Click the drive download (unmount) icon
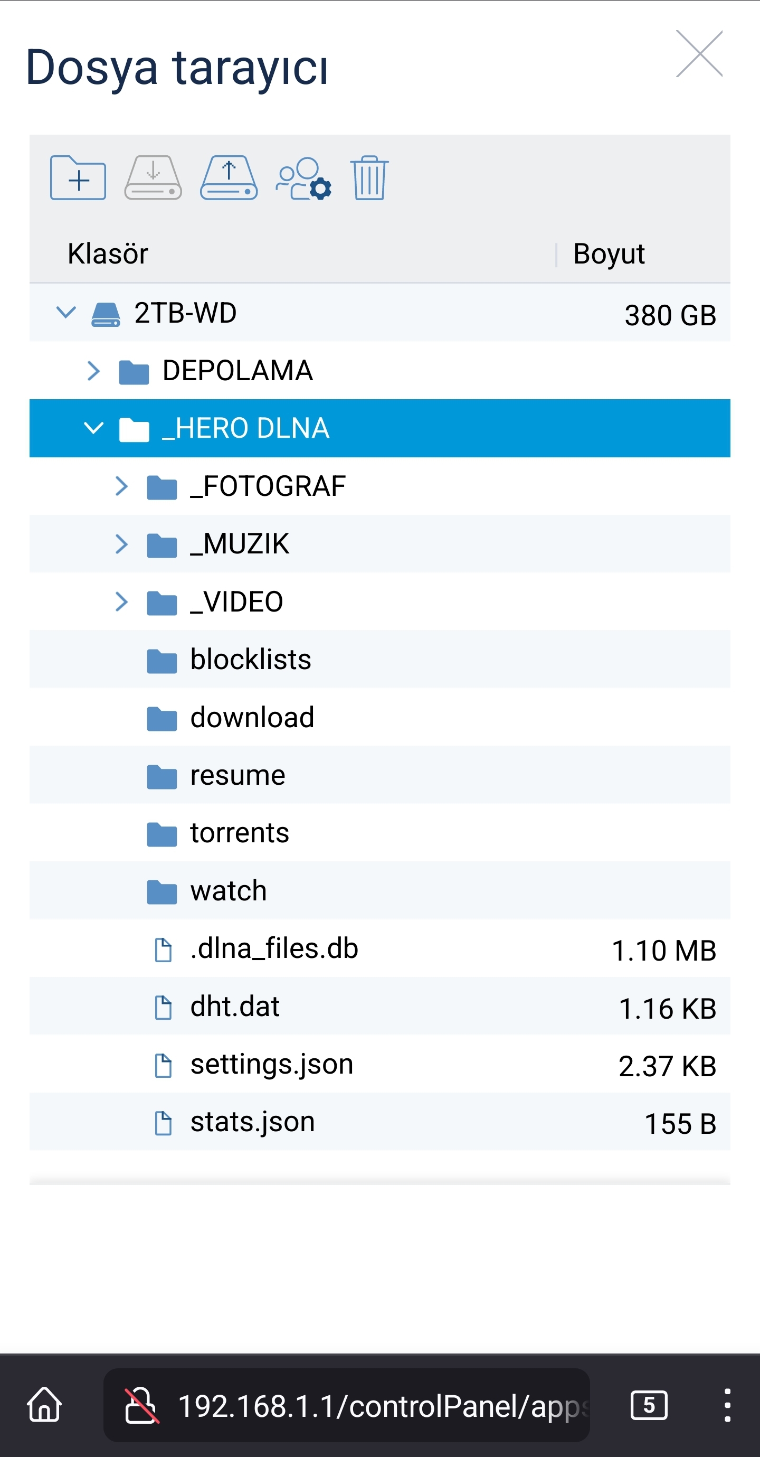 click(153, 177)
